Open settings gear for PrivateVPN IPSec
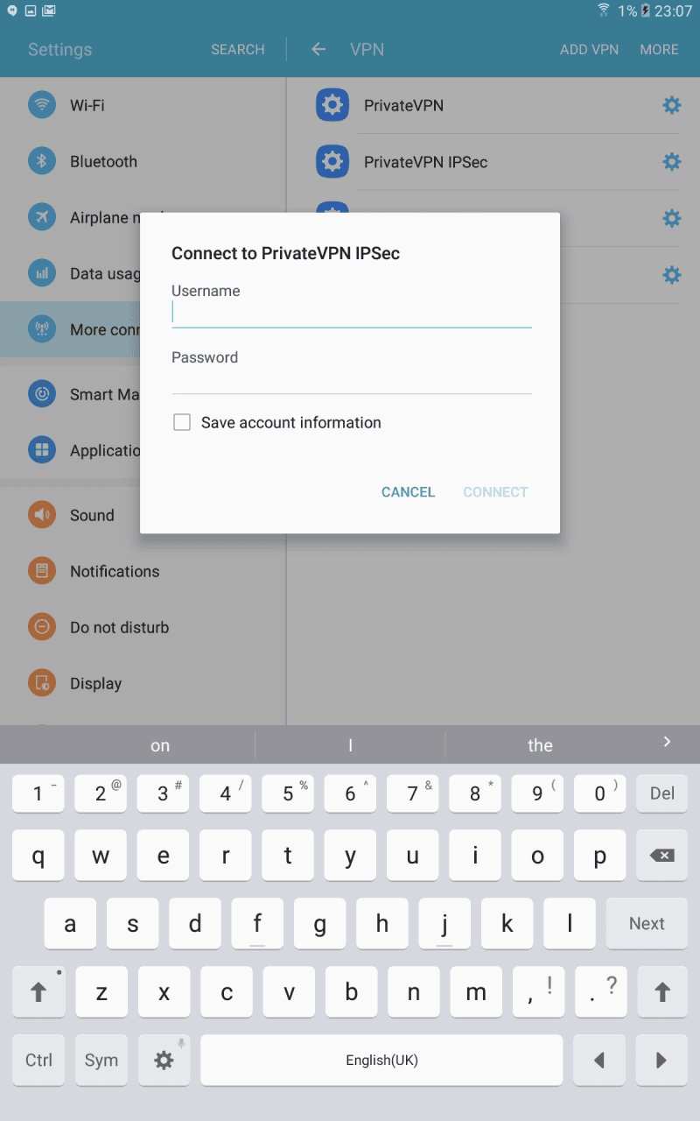The height and width of the screenshot is (1121, 700). [671, 162]
